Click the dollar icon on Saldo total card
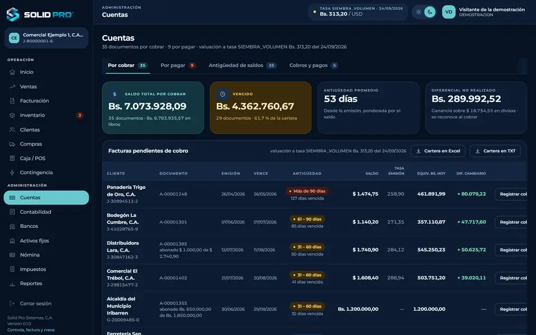Screen dimensions: 536x335 click(114, 94)
